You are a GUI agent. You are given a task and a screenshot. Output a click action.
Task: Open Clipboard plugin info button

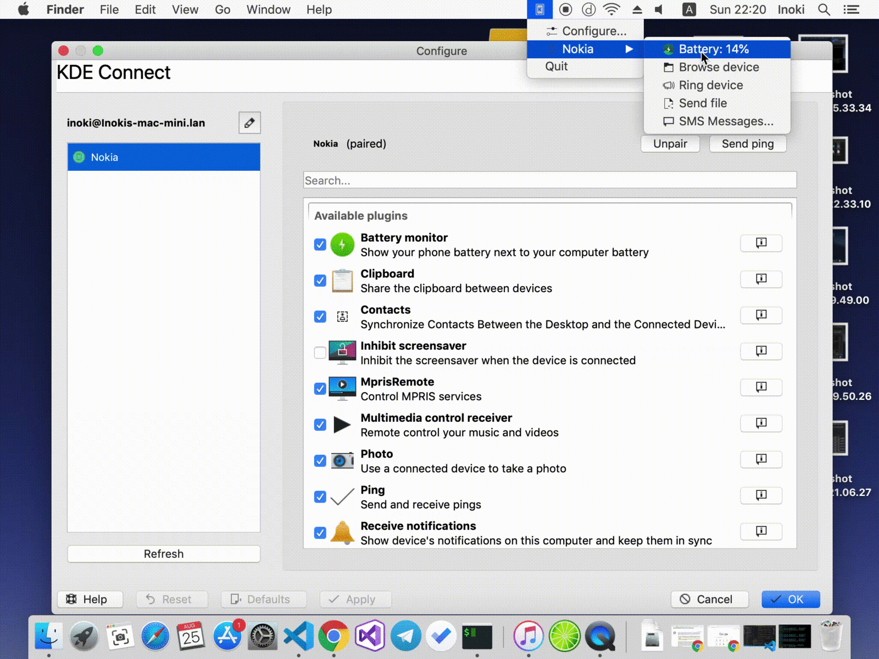click(x=761, y=279)
